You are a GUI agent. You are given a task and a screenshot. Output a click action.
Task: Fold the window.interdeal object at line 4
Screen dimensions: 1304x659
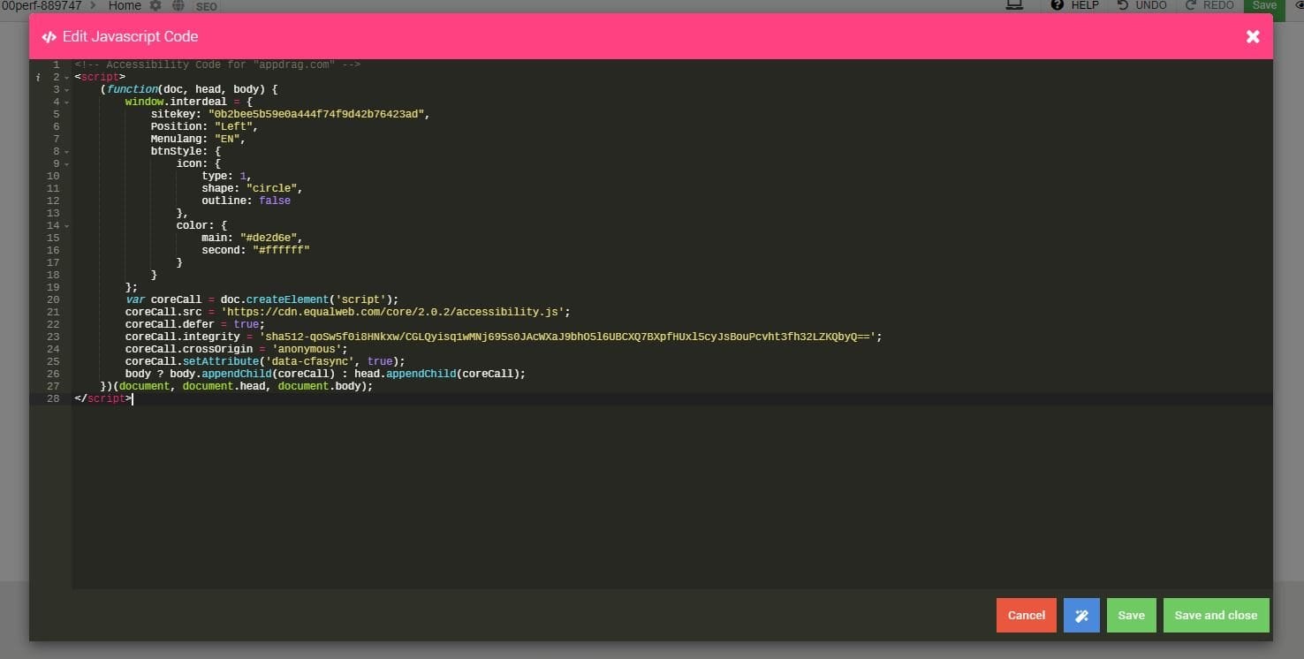pyautogui.click(x=67, y=102)
